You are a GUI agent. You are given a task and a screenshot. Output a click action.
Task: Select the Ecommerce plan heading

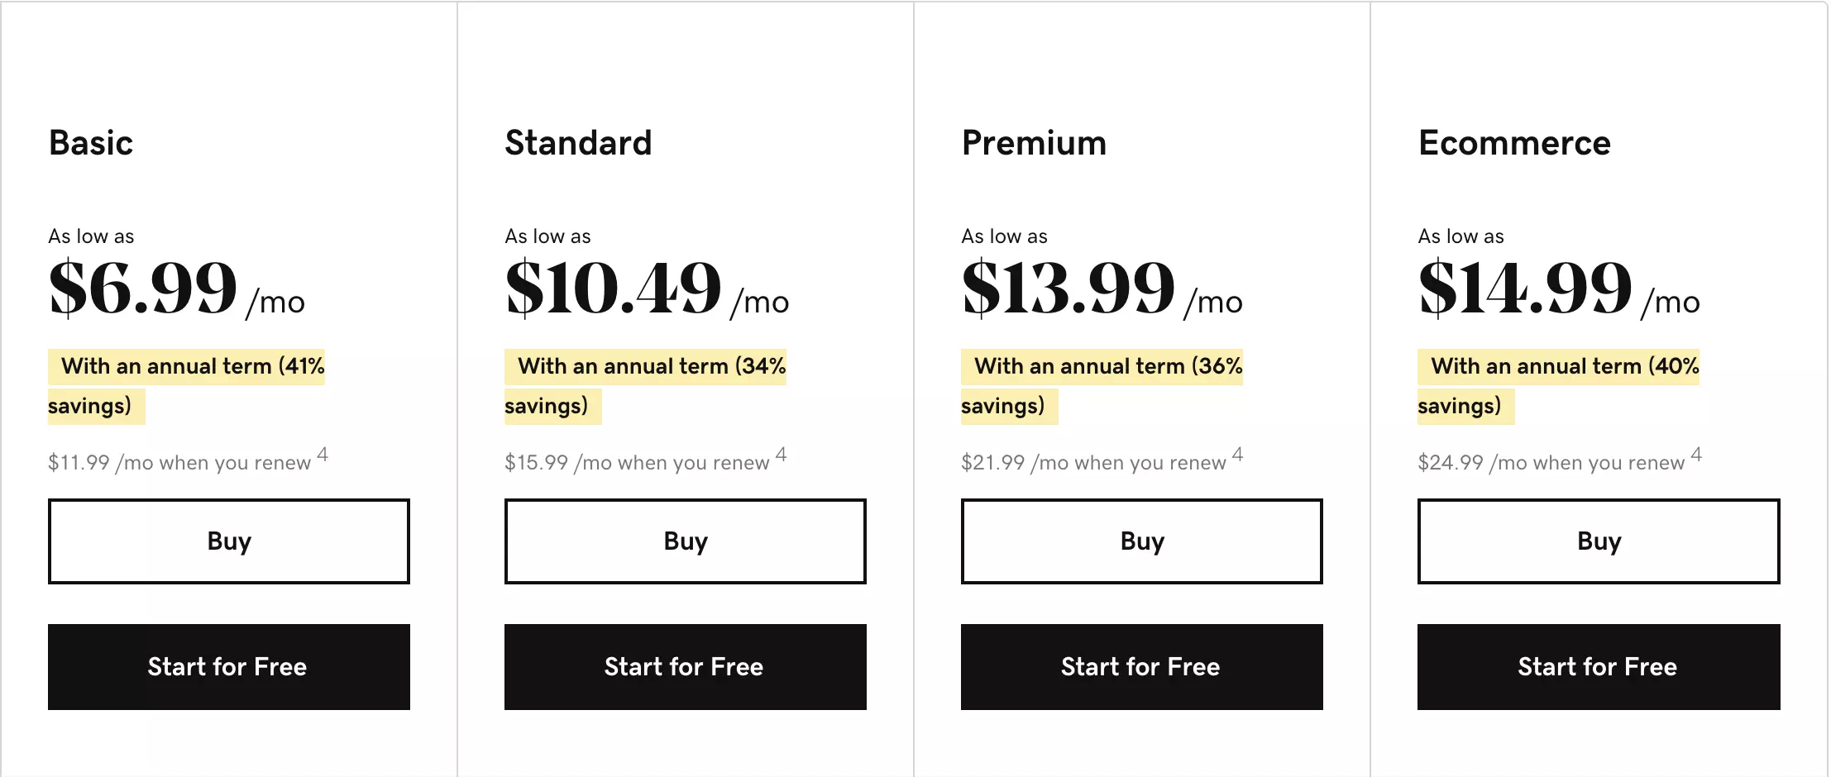1514,143
